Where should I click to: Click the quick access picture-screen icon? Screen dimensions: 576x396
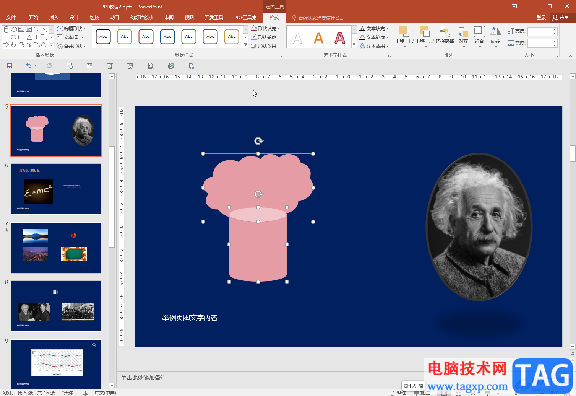tap(69, 66)
